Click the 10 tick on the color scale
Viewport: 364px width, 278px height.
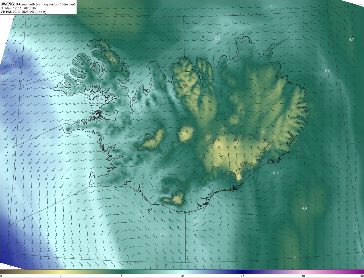[182, 276]
